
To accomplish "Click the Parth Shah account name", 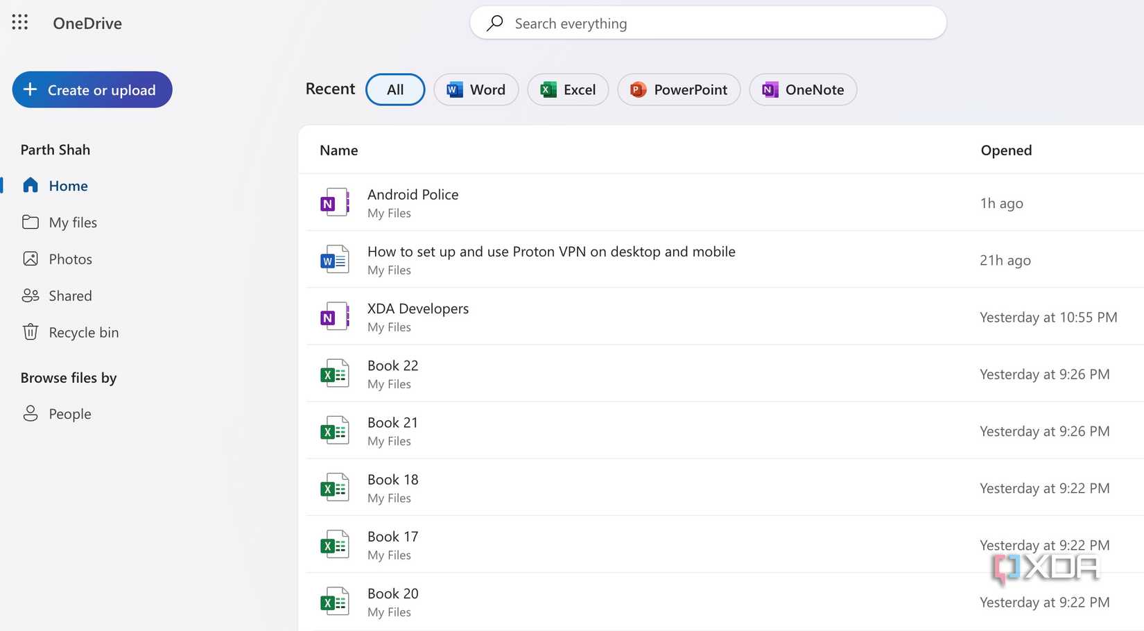I will (x=55, y=150).
